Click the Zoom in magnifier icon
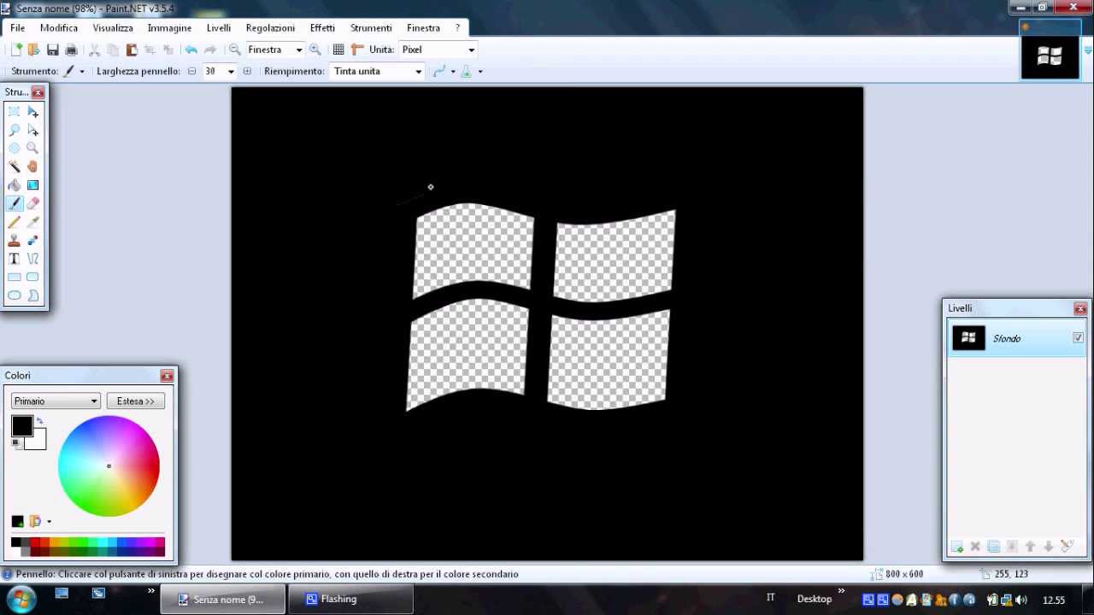Image resolution: width=1094 pixels, height=615 pixels. (x=315, y=50)
